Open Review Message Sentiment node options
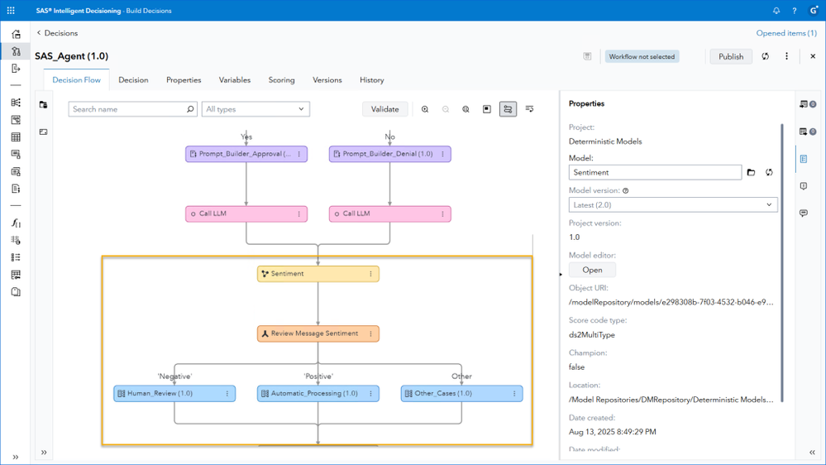 click(x=371, y=333)
